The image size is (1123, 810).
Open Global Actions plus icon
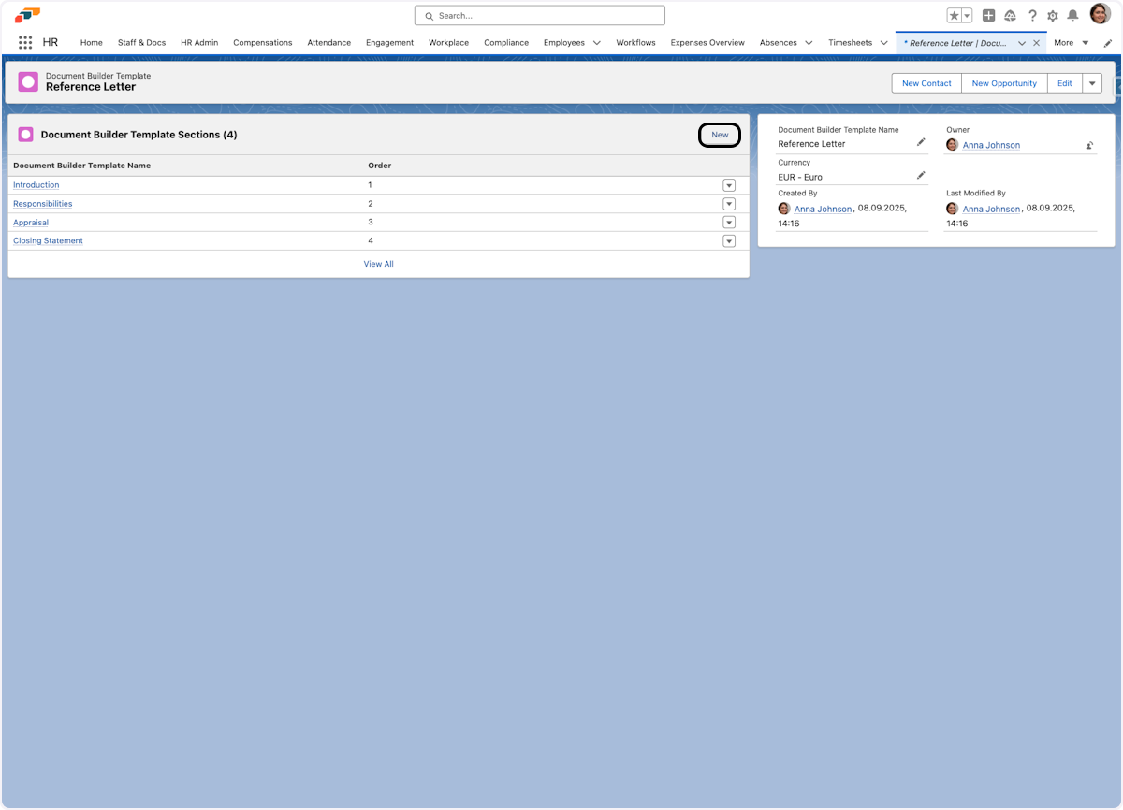(x=988, y=16)
